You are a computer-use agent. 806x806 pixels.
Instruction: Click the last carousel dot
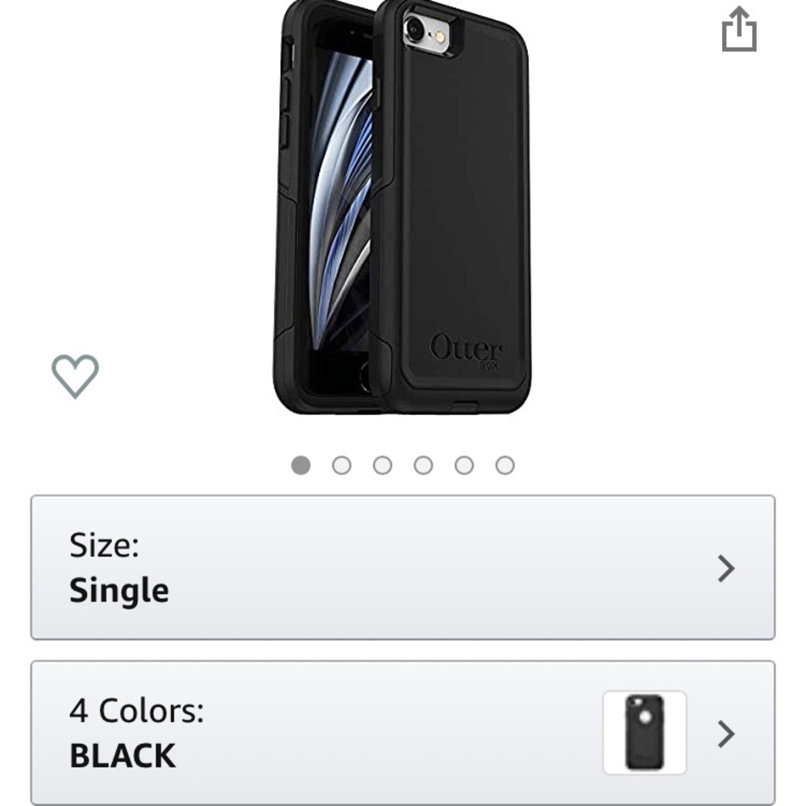coord(503,463)
